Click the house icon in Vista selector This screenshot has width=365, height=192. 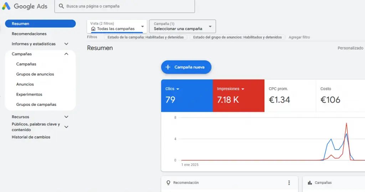coord(93,29)
